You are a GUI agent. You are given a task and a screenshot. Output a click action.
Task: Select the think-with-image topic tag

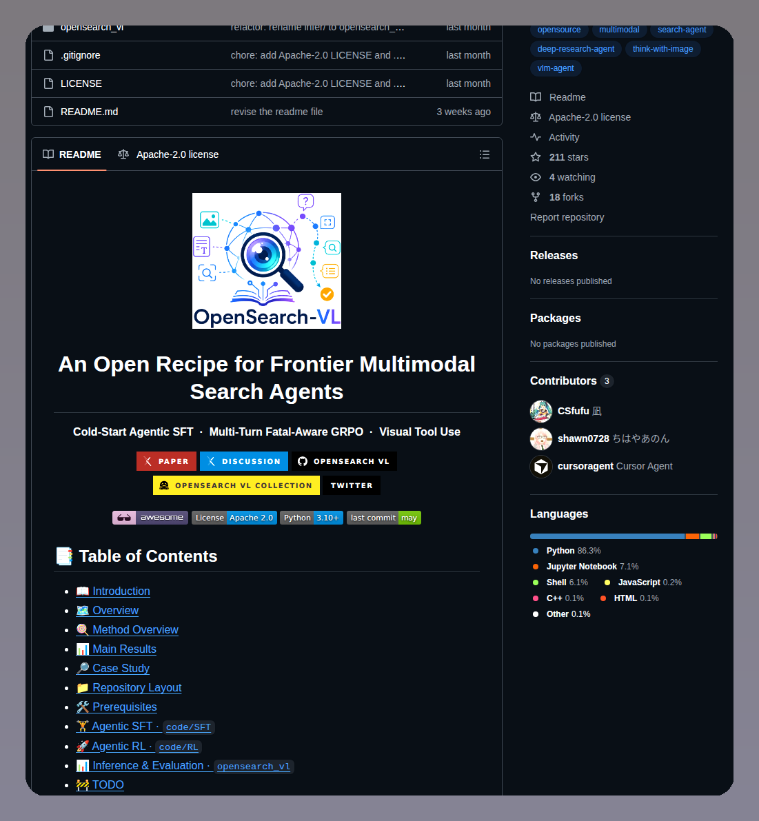click(x=662, y=49)
